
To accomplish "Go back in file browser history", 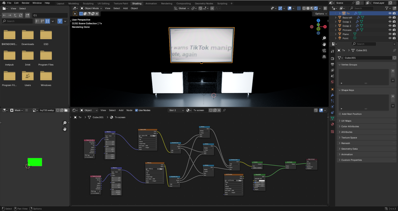I will click(4, 15).
